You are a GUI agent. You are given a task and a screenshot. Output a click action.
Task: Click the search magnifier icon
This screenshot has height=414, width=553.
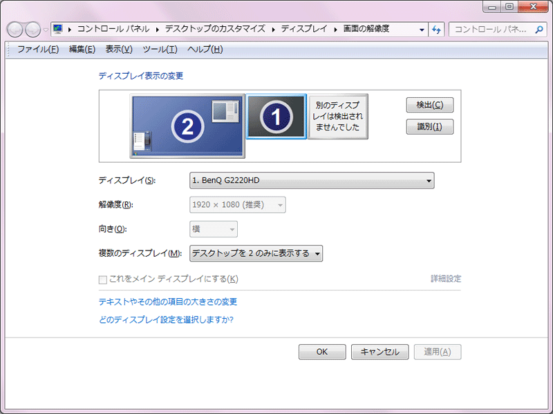tap(540, 30)
